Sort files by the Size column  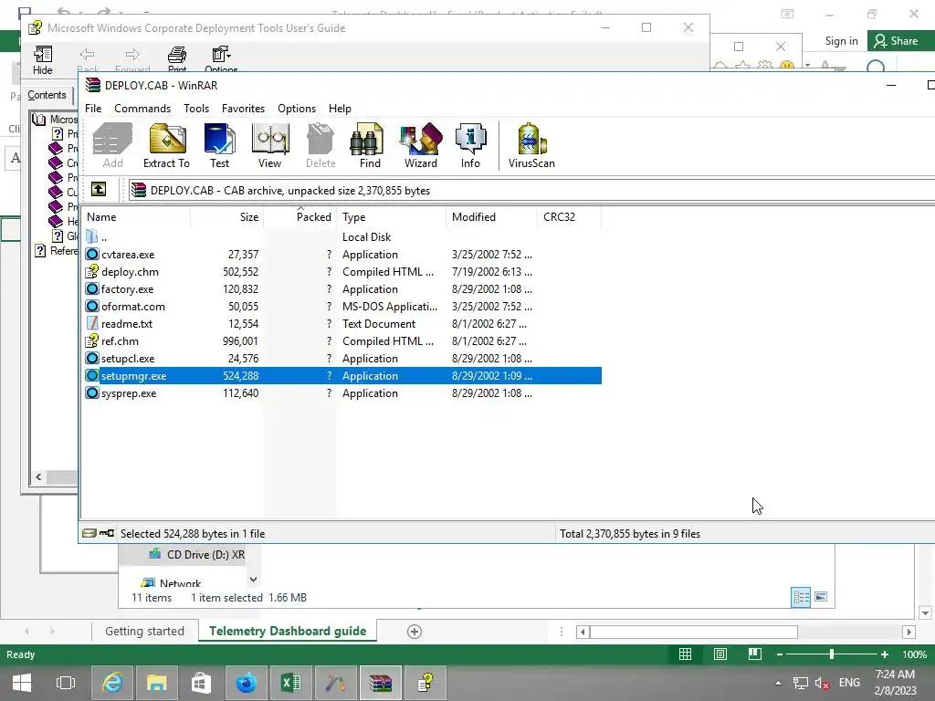coord(226,217)
